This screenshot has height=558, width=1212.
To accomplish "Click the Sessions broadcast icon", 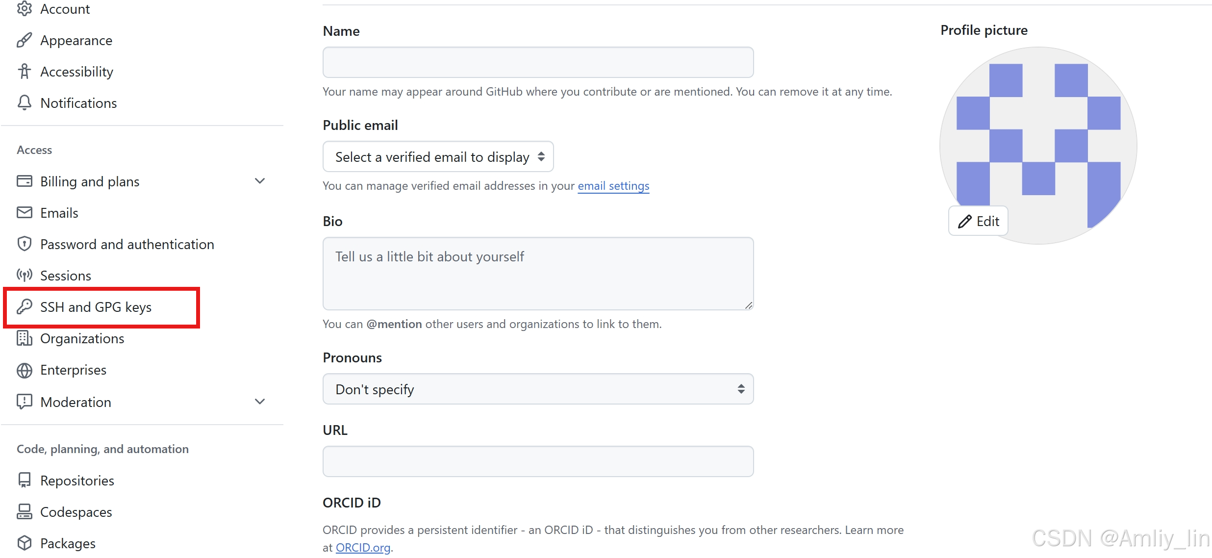I will pos(24,276).
